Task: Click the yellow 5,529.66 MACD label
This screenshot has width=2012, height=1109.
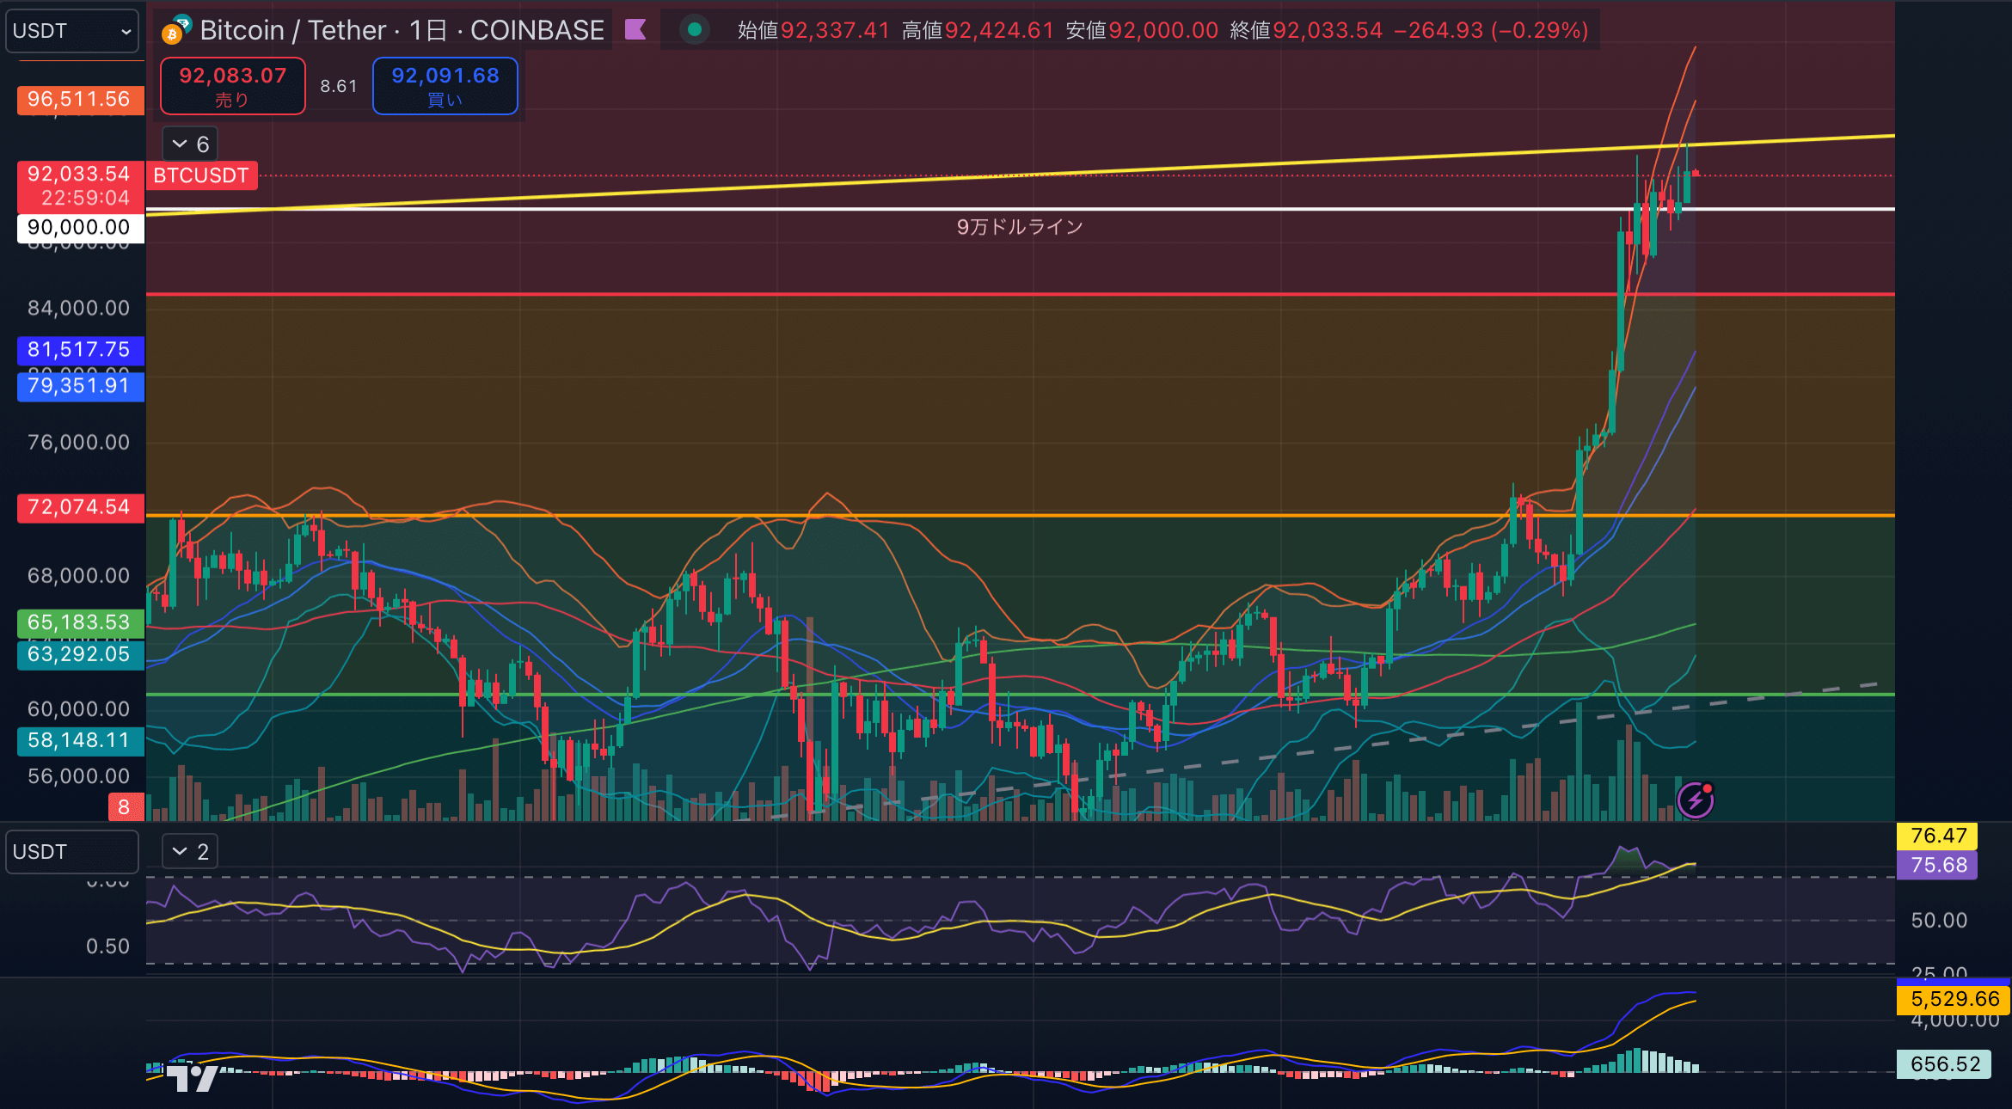Action: coord(1954,999)
